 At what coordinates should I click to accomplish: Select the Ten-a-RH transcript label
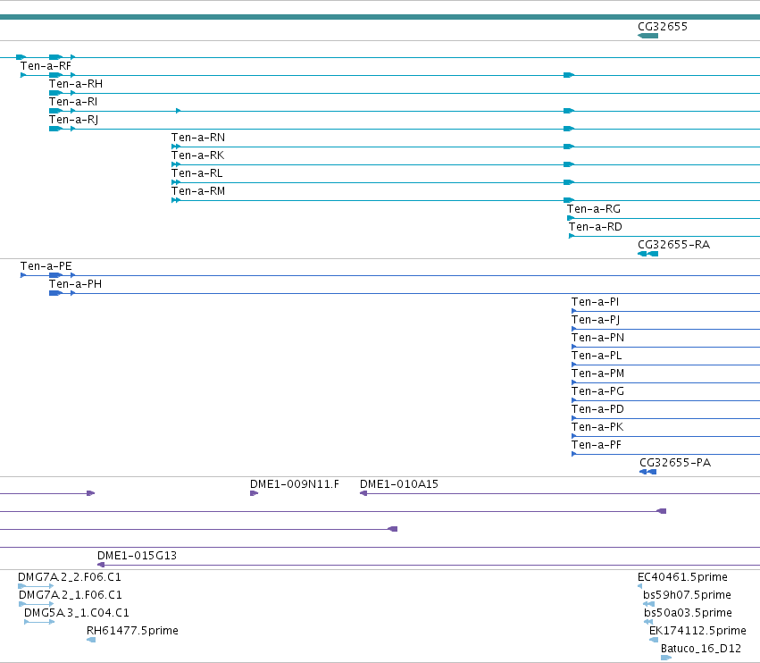click(x=76, y=84)
